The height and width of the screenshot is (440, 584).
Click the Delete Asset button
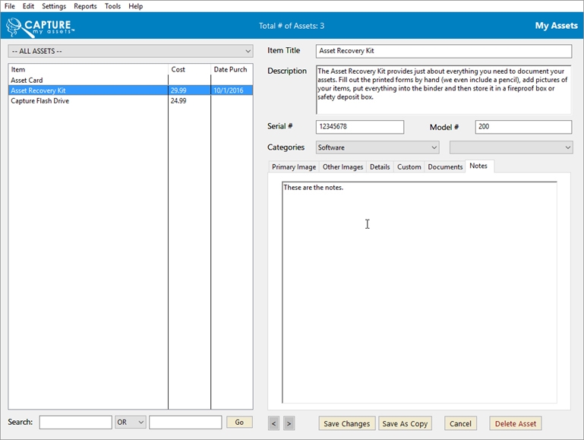[515, 423]
